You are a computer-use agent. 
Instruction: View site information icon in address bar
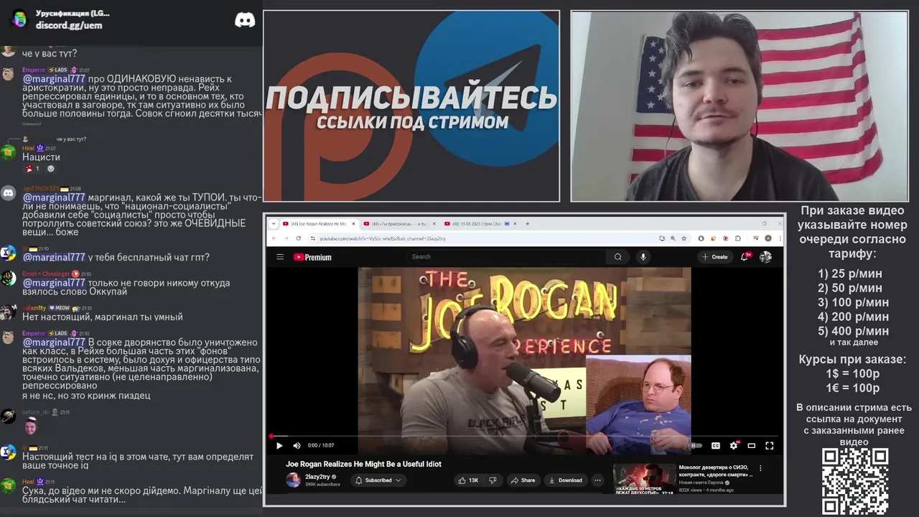[312, 238]
